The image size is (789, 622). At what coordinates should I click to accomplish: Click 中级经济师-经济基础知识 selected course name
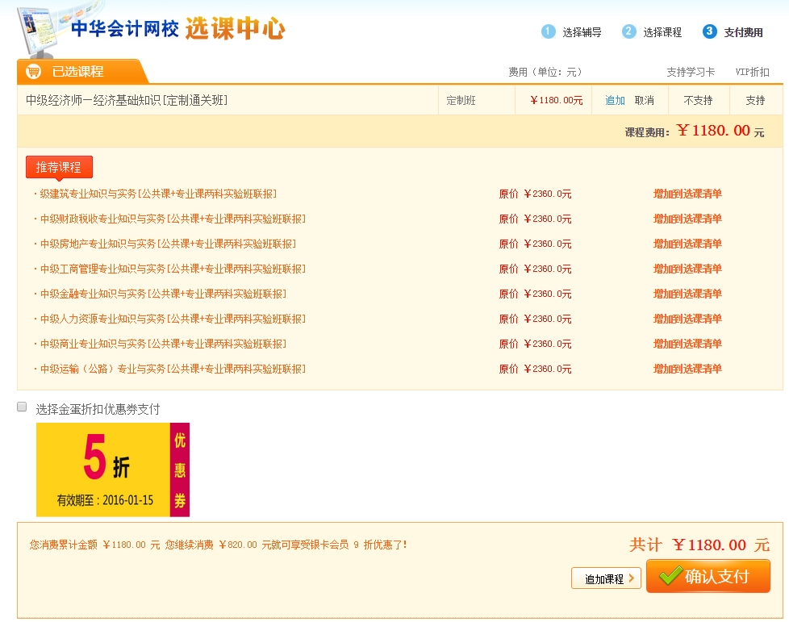click(x=127, y=101)
